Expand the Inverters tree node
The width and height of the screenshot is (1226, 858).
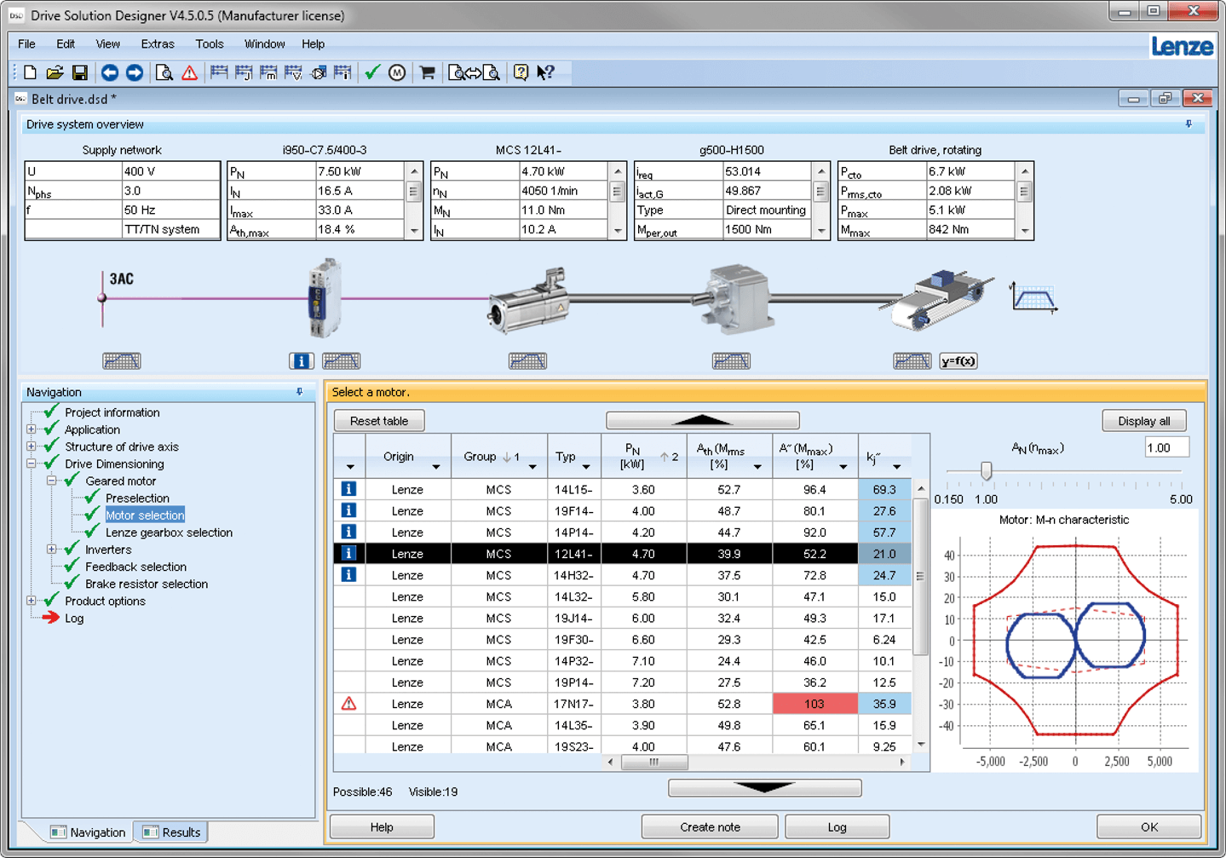tap(52, 550)
